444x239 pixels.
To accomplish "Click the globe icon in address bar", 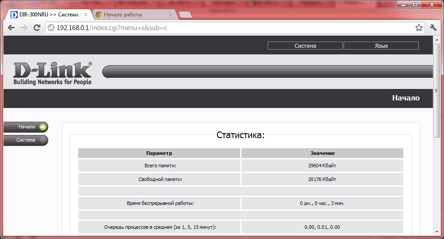I will pyautogui.click(x=51, y=28).
